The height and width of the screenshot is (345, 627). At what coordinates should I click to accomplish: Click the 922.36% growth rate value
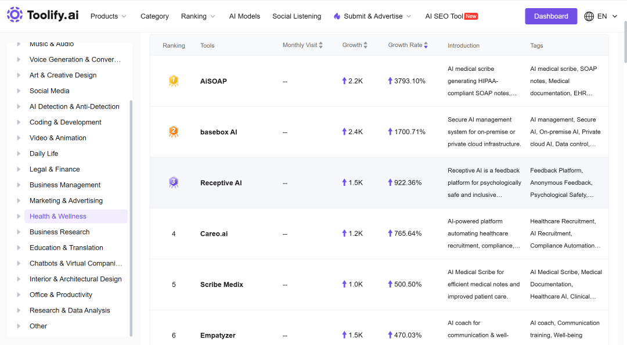tap(408, 182)
